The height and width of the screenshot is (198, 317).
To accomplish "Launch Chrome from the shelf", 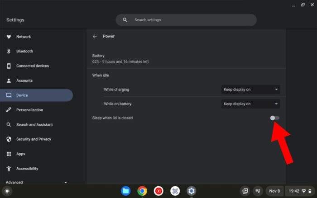I will pos(142,191).
